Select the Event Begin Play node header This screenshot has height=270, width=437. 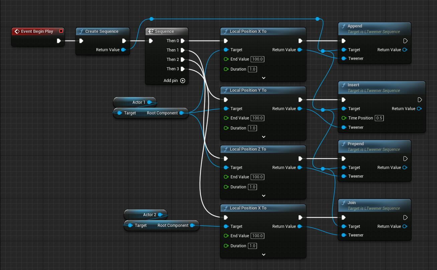point(37,31)
